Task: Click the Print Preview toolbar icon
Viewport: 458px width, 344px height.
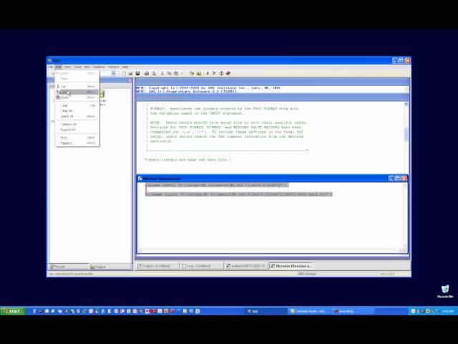Action: click(154, 73)
